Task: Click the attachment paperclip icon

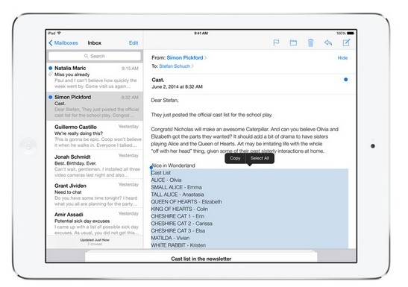Action: (51, 75)
